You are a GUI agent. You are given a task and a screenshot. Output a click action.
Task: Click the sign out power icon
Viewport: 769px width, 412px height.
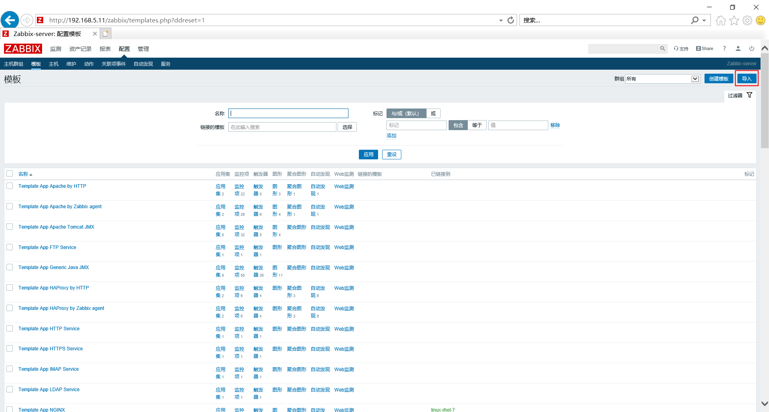pyautogui.click(x=752, y=48)
